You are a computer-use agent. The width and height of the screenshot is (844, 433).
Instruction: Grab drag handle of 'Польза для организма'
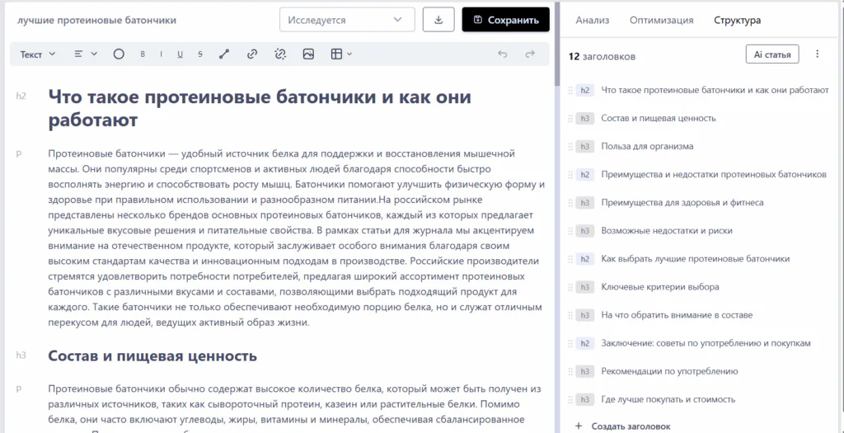pos(570,147)
